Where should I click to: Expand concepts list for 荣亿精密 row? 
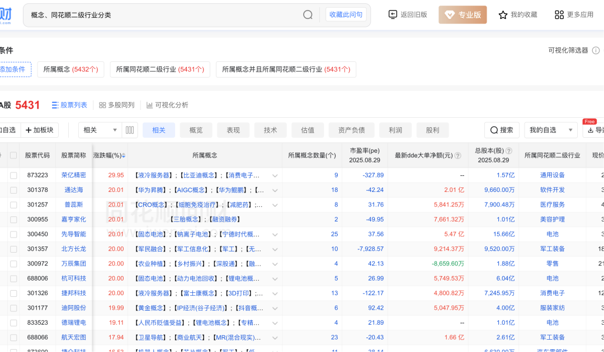[x=275, y=176]
